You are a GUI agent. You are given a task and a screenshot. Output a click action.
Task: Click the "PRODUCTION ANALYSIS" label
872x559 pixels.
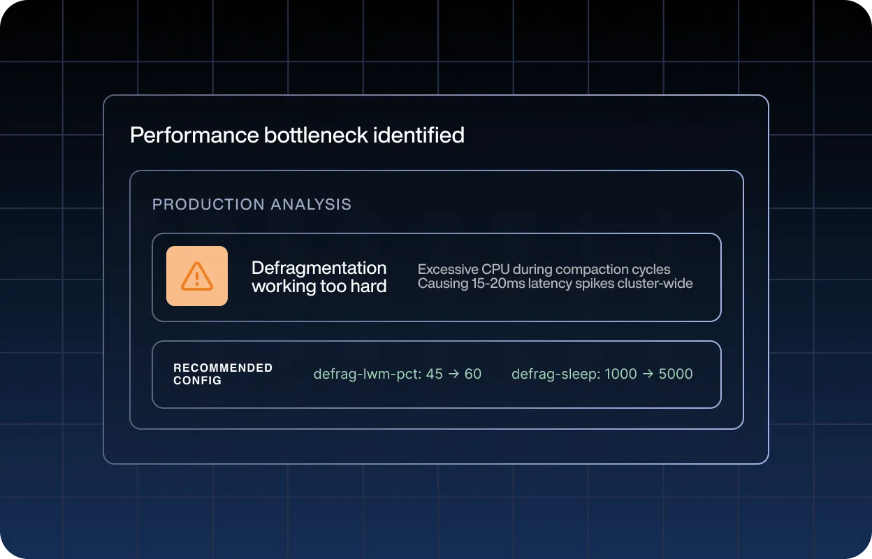(252, 205)
